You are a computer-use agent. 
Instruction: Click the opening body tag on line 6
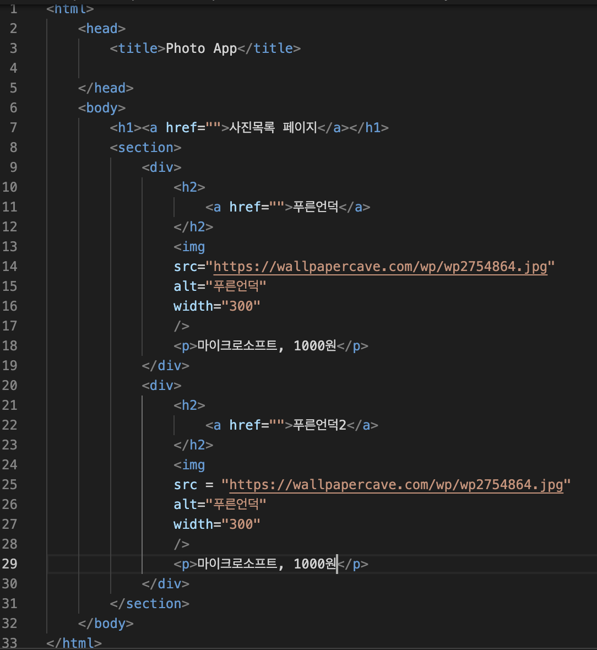pyautogui.click(x=101, y=108)
